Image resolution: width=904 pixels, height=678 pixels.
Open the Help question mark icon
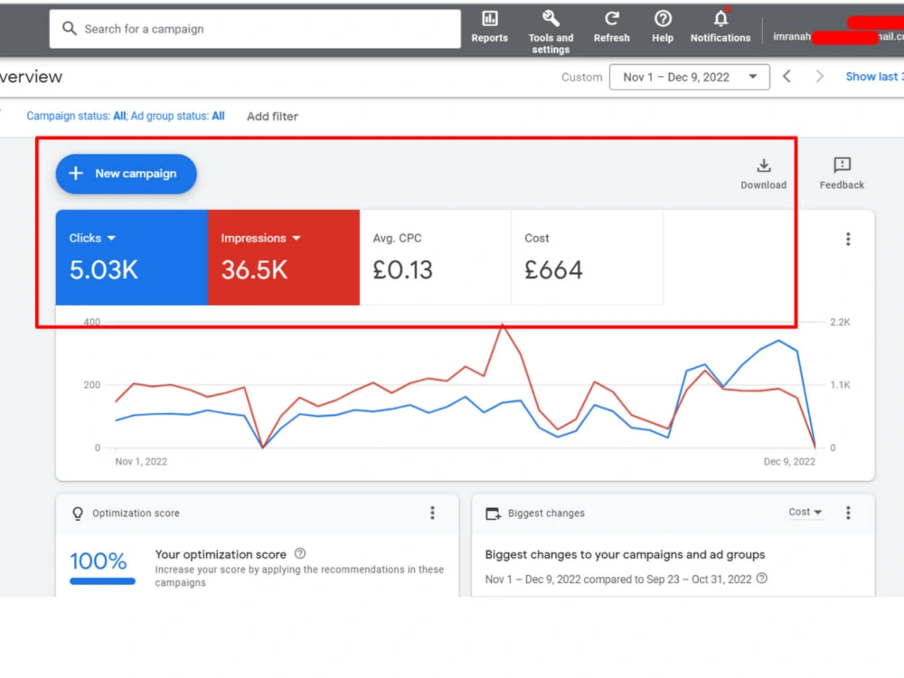663,19
